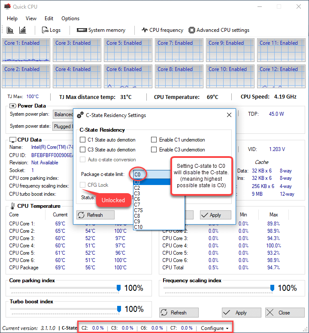Click the Frequency scaling index slider thumb
Viewport: 309px width, 333px height.
coord(272,288)
